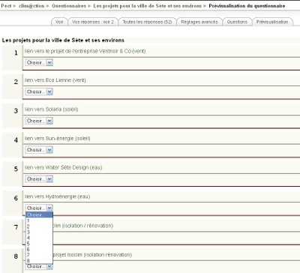Open the Réglages avancés tab
The image size is (300, 273).
click(199, 22)
